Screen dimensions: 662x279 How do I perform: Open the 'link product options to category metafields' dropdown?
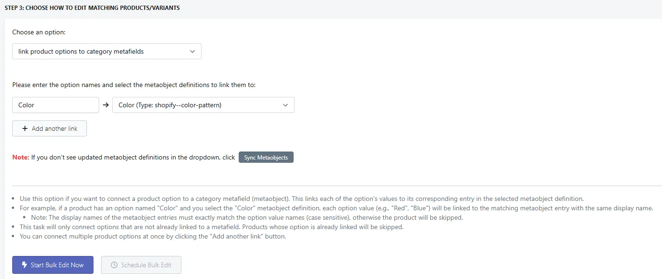[107, 51]
